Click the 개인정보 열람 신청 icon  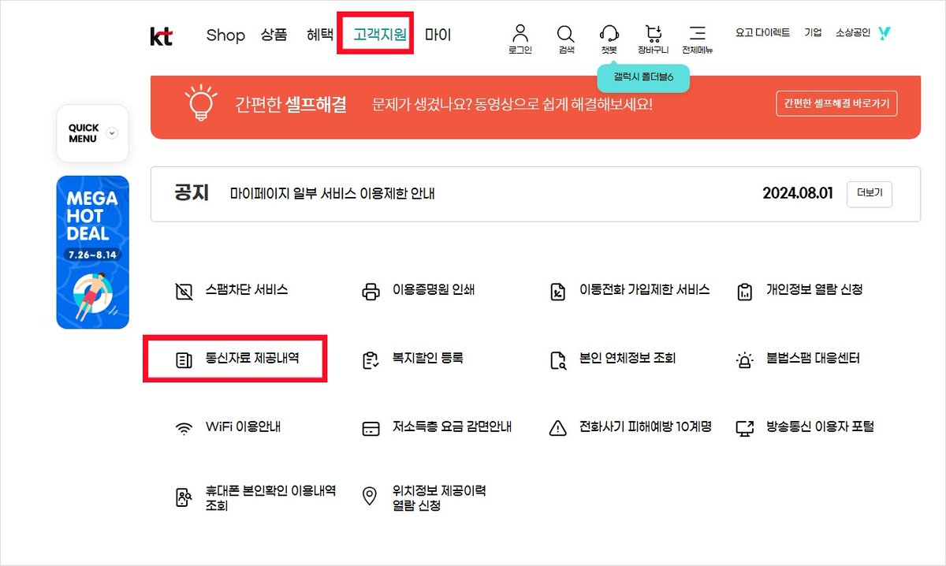tap(744, 291)
